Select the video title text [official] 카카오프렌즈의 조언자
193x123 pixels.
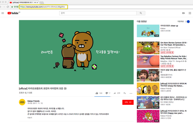tap(43, 89)
